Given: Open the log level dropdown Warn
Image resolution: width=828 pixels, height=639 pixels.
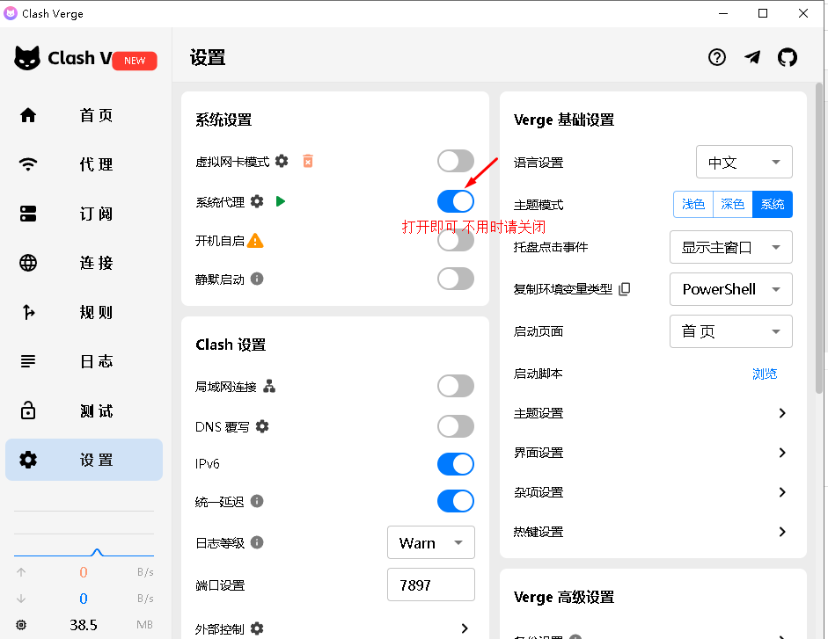Looking at the screenshot, I should coord(431,542).
